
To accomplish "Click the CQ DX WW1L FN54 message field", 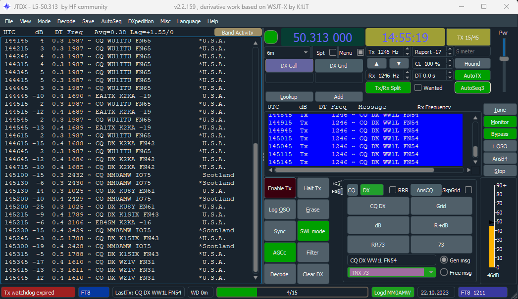I will (x=392, y=260).
